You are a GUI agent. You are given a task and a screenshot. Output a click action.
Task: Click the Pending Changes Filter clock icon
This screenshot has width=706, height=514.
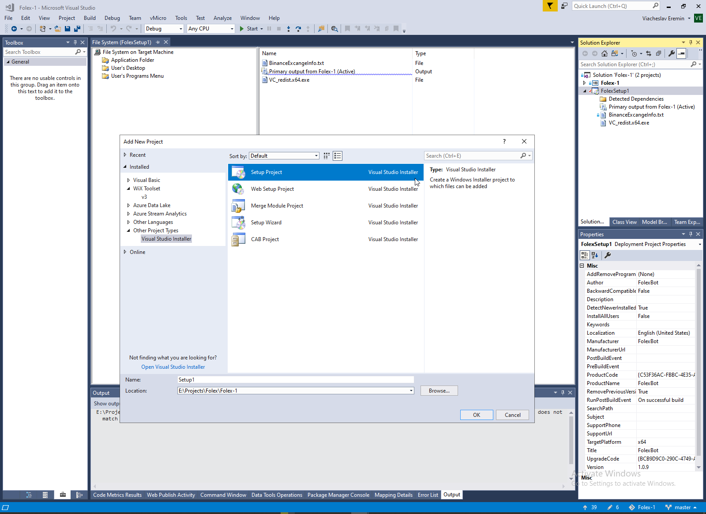(x=634, y=53)
